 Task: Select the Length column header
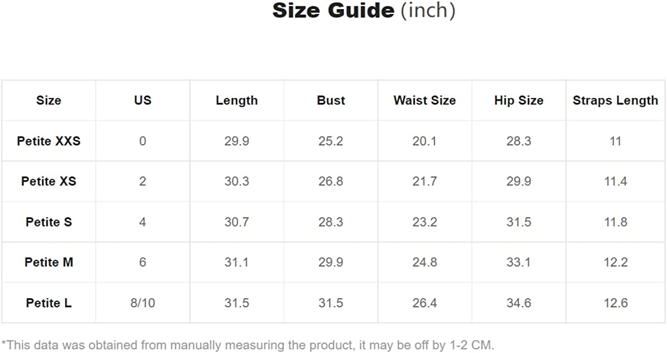237,100
